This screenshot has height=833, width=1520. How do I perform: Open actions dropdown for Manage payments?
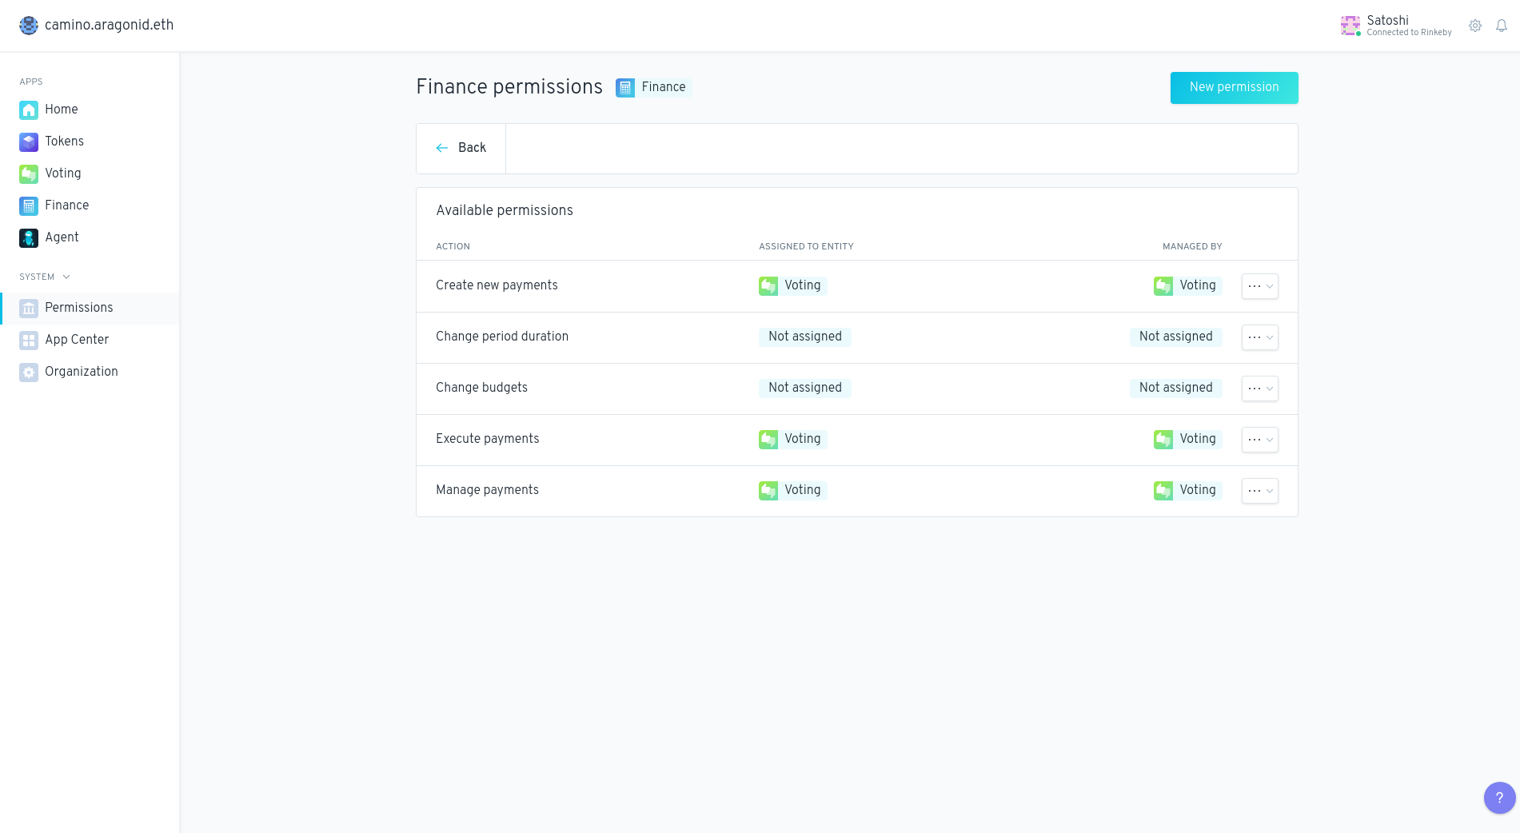coord(1259,491)
